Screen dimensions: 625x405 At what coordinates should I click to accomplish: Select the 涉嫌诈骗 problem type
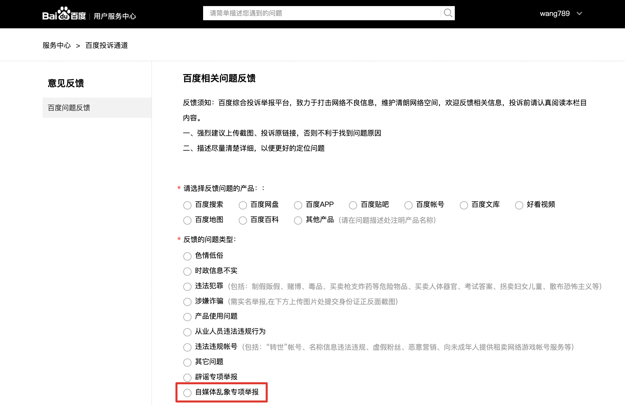point(187,302)
